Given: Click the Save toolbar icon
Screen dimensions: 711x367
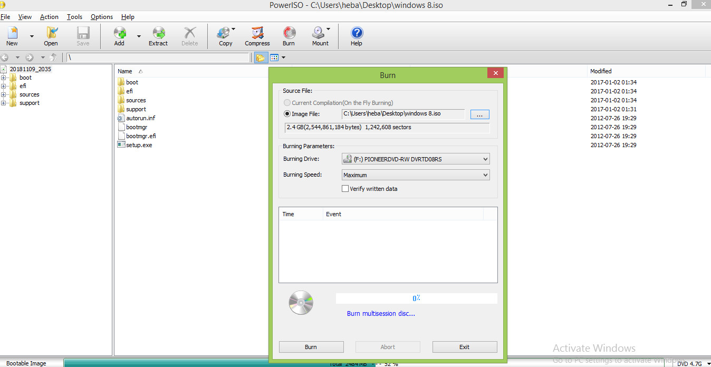Looking at the screenshot, I should click(83, 36).
